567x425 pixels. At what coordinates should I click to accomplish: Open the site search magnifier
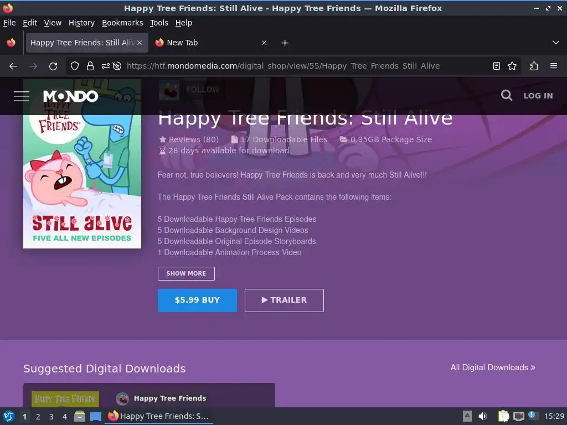(506, 95)
